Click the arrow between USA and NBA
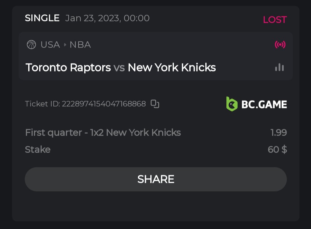 [65, 45]
